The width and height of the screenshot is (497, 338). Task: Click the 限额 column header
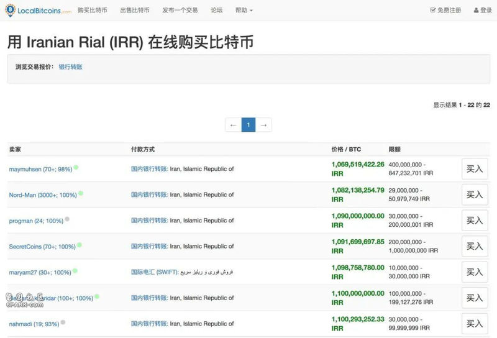pos(394,149)
